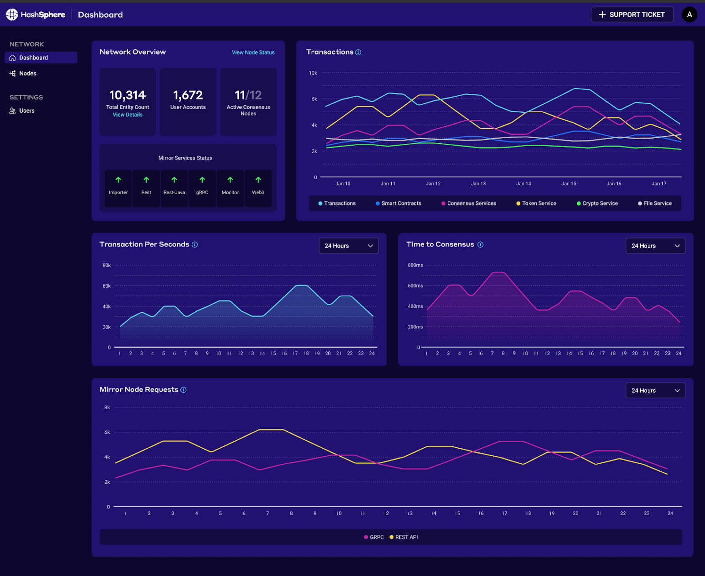Go to Nodes in the sidebar
705x576 pixels.
pos(28,74)
